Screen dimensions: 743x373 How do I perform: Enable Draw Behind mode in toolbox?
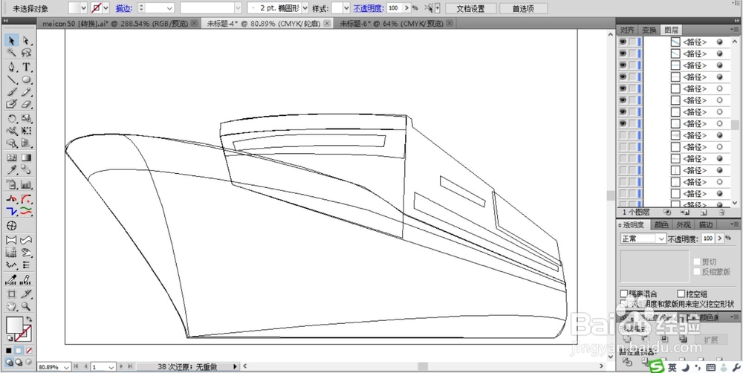(x=19, y=362)
